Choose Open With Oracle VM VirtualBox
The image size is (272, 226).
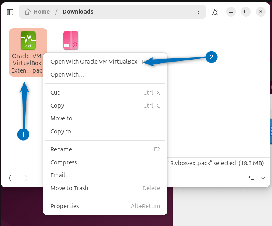94,62
